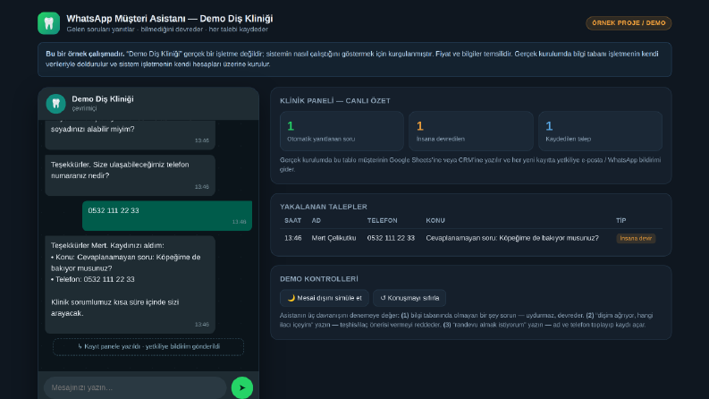Click the "Teşekkürler Mert. Kaydınızı aldım" message
The image size is (709, 399).
130,284
